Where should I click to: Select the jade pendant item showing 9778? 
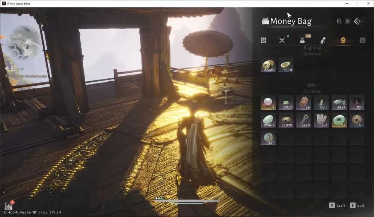pyautogui.click(x=286, y=65)
